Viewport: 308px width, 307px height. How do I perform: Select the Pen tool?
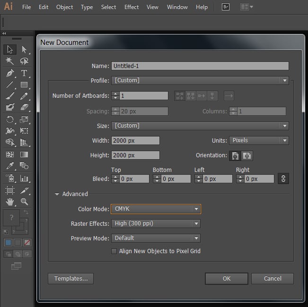pyautogui.click(x=9, y=73)
